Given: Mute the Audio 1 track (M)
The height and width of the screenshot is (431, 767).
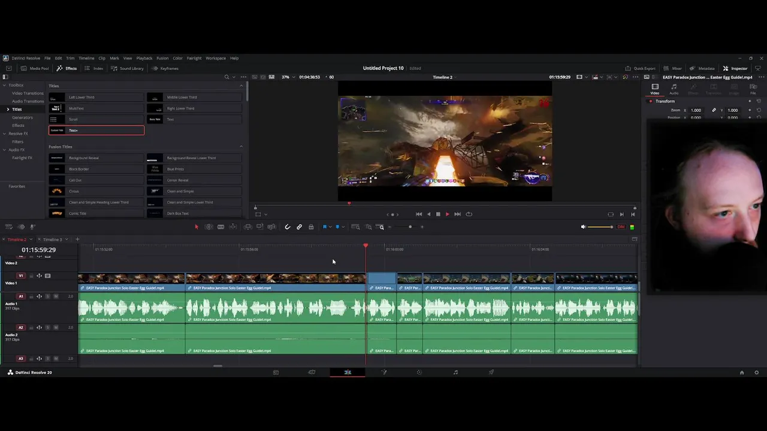Looking at the screenshot, I should click(x=56, y=296).
